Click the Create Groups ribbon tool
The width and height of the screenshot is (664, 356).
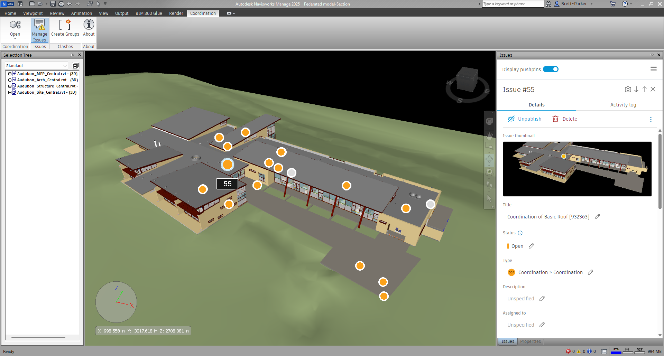pos(65,28)
